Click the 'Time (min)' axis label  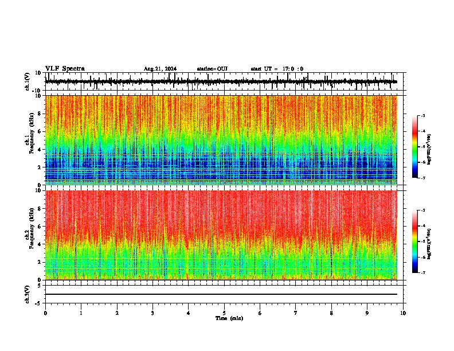229,318
